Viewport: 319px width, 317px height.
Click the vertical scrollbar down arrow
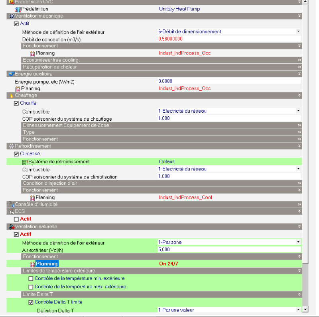305,309
